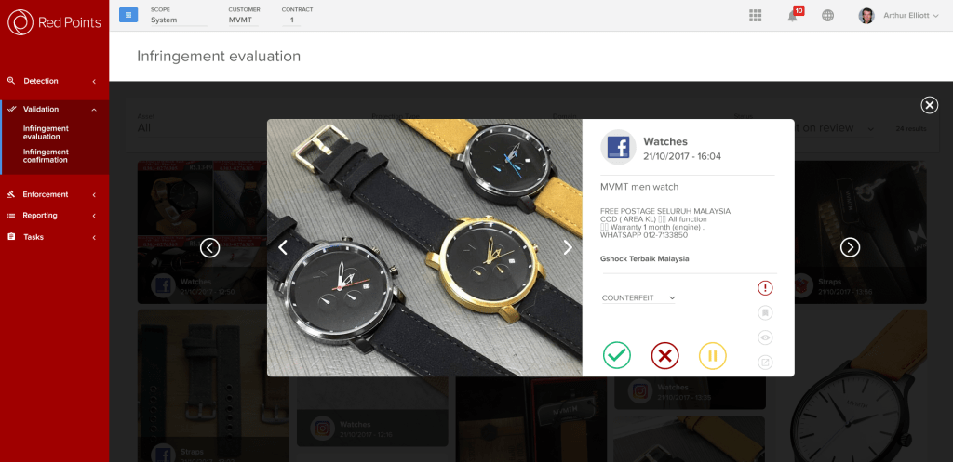This screenshot has height=462, width=953.
Task: Click the Gshock Terbaik Malaysia seller name
Action: (644, 258)
